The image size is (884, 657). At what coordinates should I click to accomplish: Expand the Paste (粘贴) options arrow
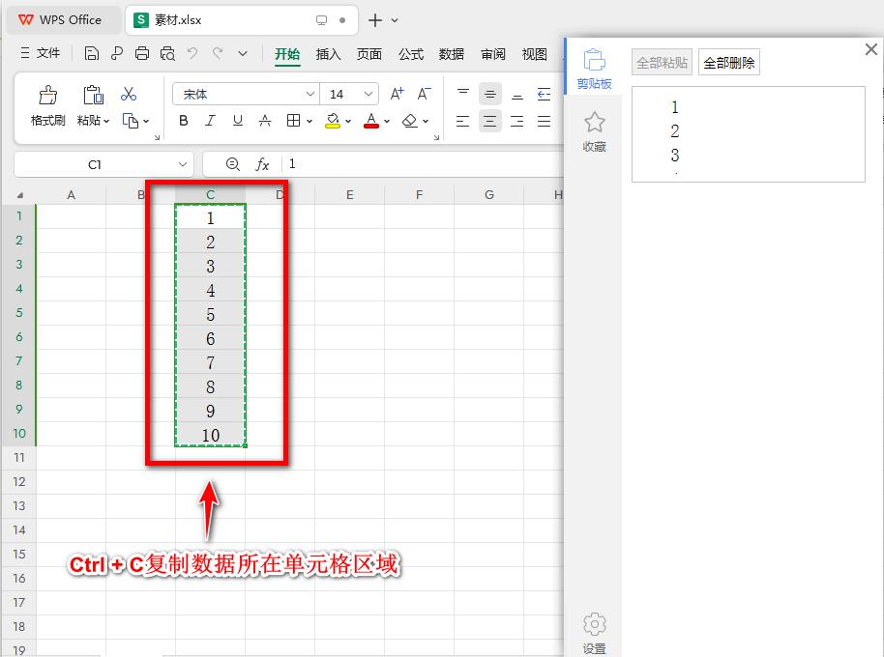click(x=106, y=121)
